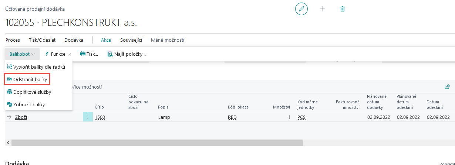Click the trash can delete icon
This screenshot has height=165, width=455.
pos(342,9)
